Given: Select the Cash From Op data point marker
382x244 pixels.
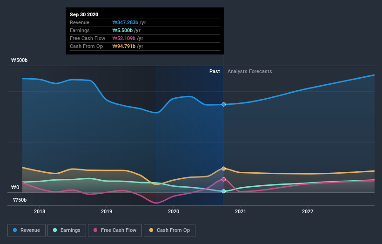Looking at the screenshot, I should pos(223,169).
